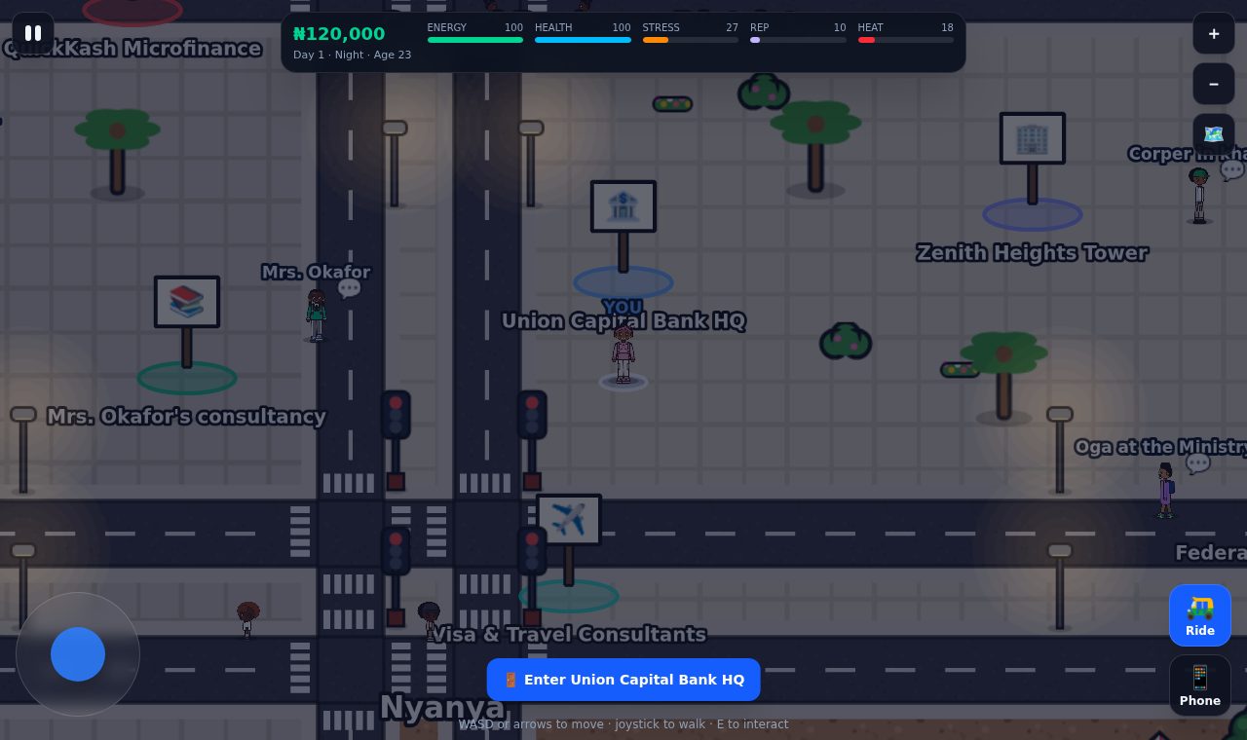Select the Zenith Heights Tower building sign
This screenshot has width=1247, height=740.
[x=1033, y=138]
